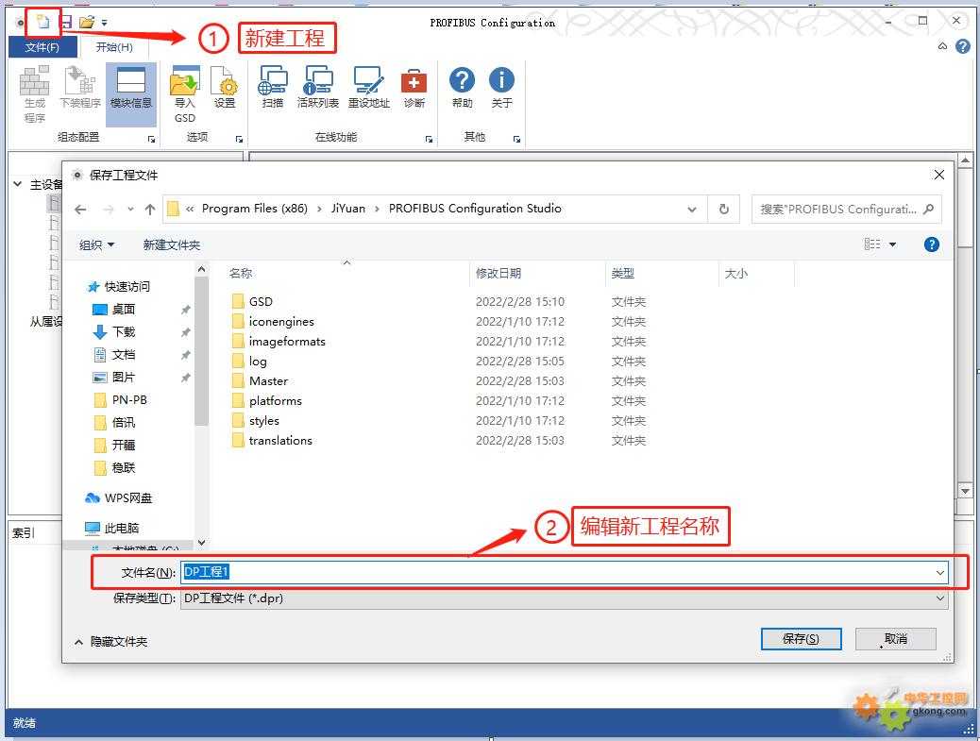Click the 保存(S) button

[801, 638]
